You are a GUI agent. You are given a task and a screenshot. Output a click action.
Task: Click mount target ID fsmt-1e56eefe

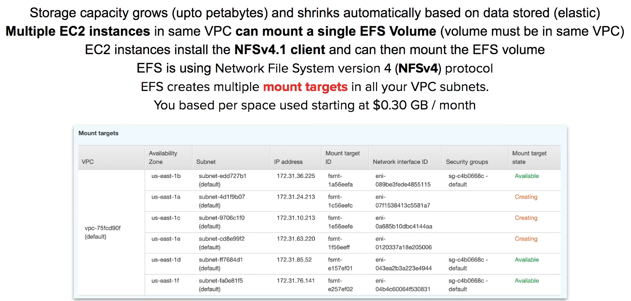pyautogui.click(x=340, y=222)
